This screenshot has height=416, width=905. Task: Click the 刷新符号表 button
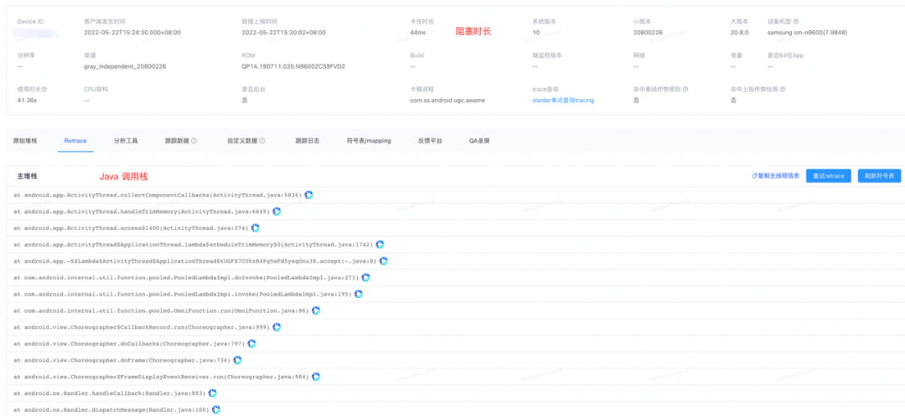[x=879, y=176]
